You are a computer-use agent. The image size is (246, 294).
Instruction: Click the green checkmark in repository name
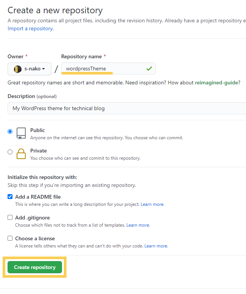pyautogui.click(x=149, y=68)
